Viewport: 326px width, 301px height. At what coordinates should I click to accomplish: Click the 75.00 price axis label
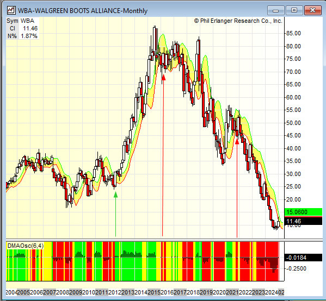(x=293, y=59)
